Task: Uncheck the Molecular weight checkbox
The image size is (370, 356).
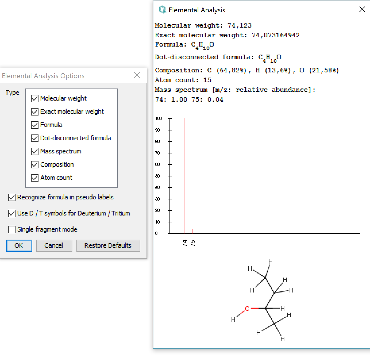Action: pos(35,99)
